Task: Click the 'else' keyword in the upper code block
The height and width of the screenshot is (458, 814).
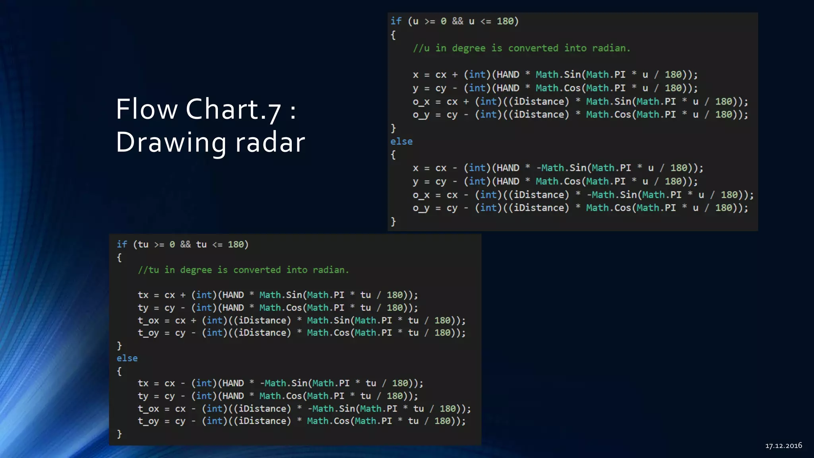Action: click(401, 142)
